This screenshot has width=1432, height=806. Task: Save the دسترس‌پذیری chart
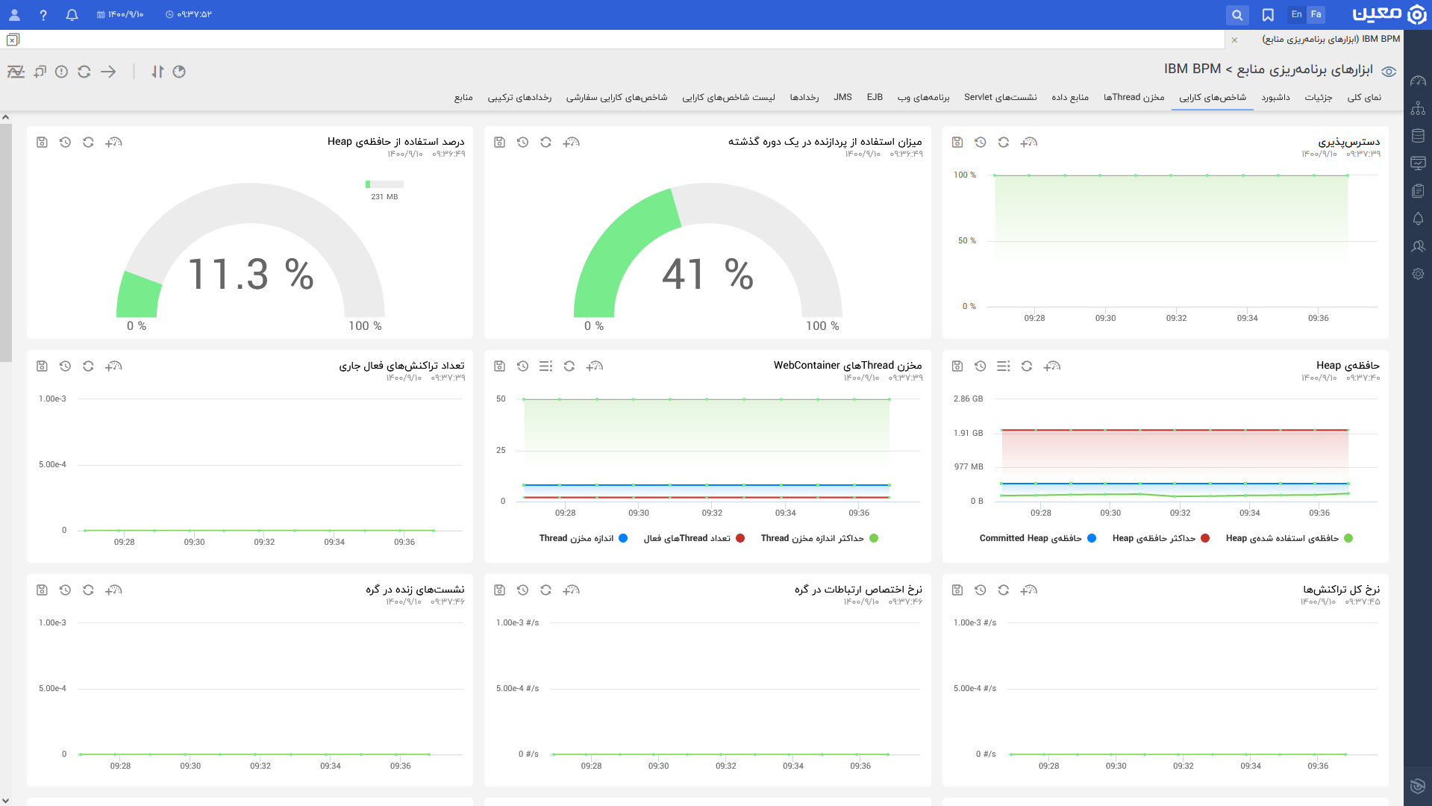(x=957, y=142)
